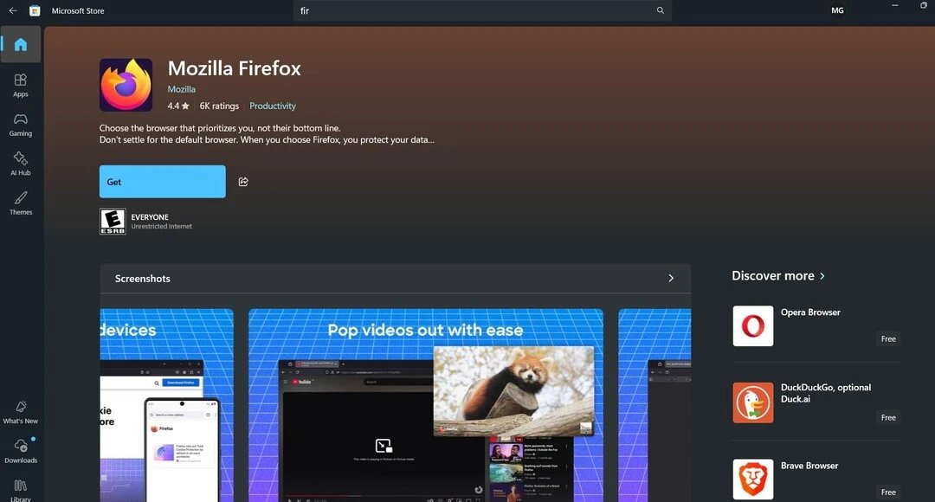Click the search box containing 'fir'
The width and height of the screenshot is (935, 502).
[482, 10]
